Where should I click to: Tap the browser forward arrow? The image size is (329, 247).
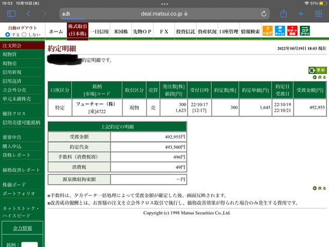click(x=44, y=14)
